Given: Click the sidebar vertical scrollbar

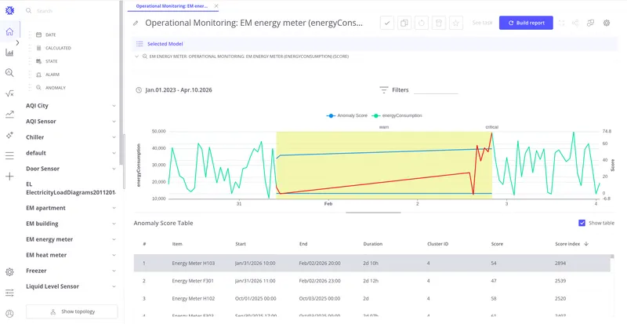Looking at the screenshot, I should [121, 82].
